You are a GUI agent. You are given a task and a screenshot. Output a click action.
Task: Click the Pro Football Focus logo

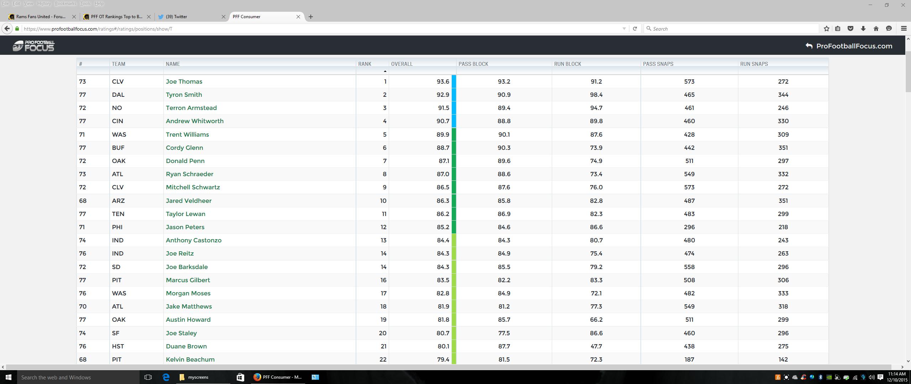pos(34,46)
